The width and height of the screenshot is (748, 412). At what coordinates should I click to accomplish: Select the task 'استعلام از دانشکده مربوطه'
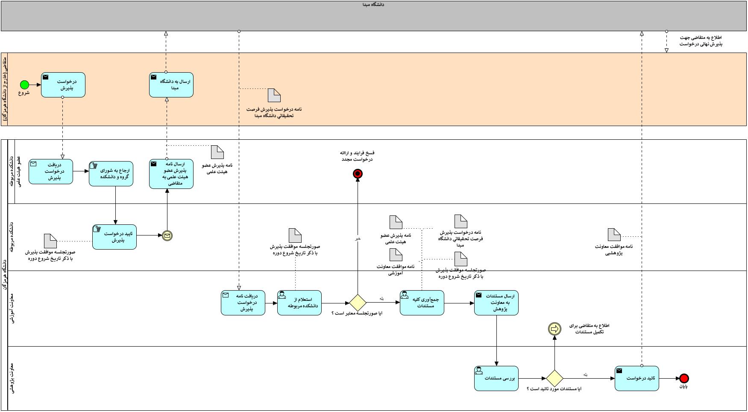click(299, 303)
